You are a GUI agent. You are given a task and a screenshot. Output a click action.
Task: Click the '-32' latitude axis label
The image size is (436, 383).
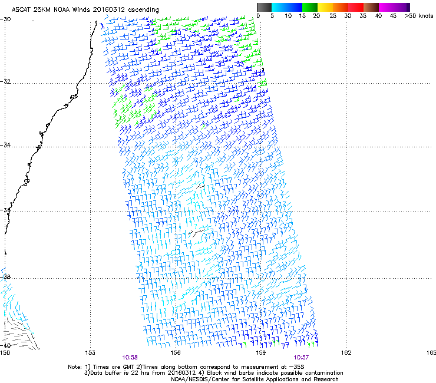click(x=5, y=81)
